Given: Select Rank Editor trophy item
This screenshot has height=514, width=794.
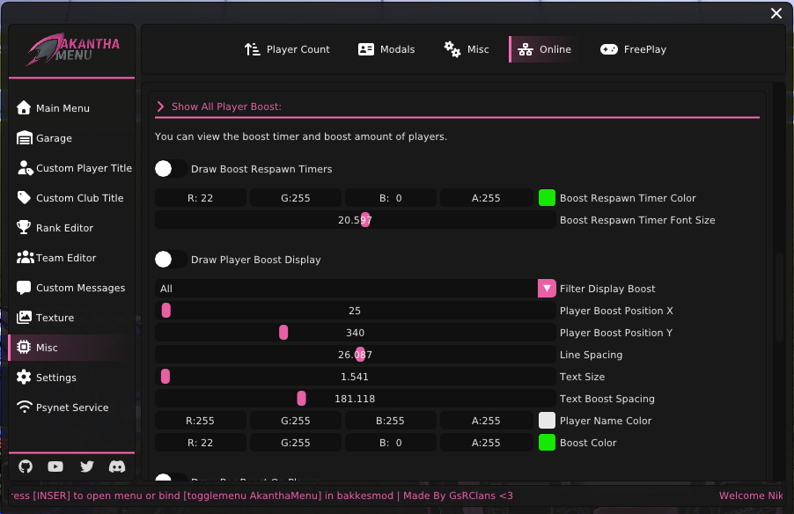Looking at the screenshot, I should pyautogui.click(x=64, y=228).
